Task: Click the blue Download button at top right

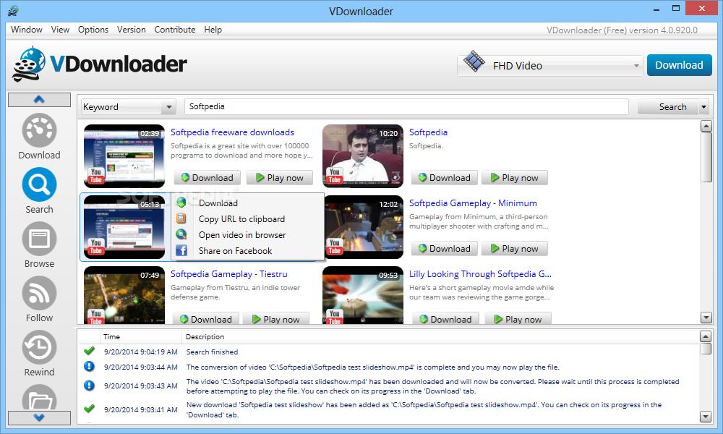Action: tap(679, 65)
